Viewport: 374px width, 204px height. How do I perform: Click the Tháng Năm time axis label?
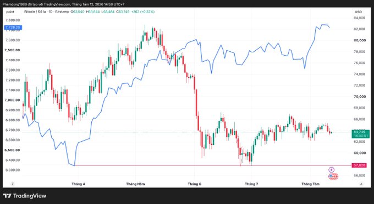(x=135, y=184)
